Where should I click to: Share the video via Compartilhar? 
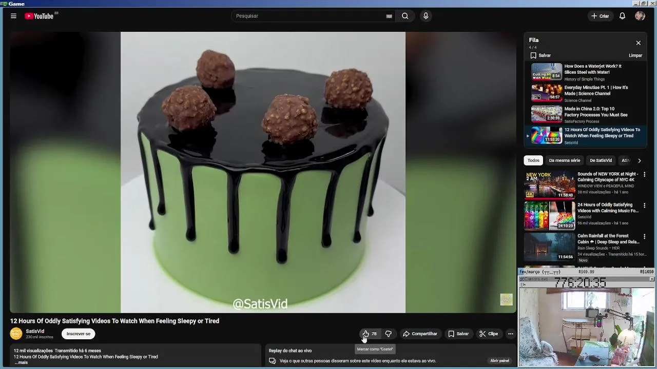[x=420, y=334]
